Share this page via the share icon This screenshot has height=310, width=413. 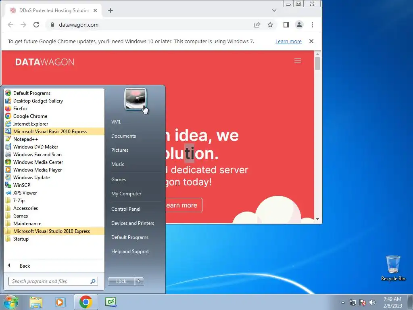(257, 25)
